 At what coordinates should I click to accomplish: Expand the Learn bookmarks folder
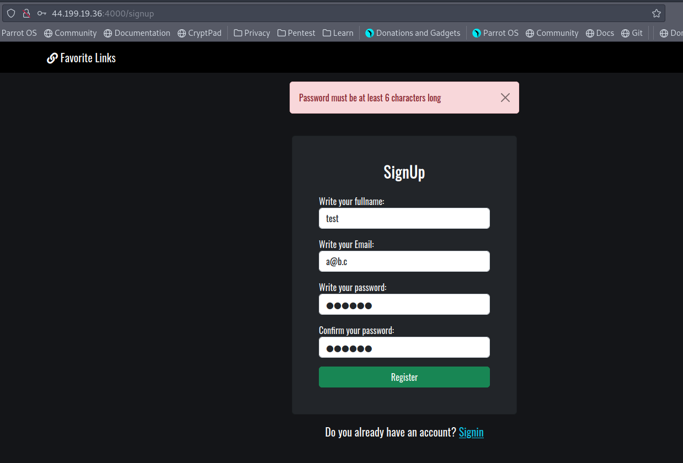(338, 33)
